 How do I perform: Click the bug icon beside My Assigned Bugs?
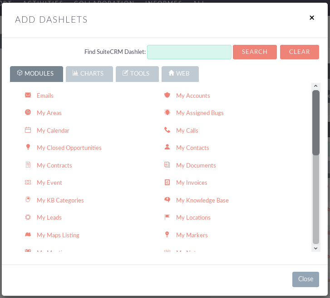(167, 113)
